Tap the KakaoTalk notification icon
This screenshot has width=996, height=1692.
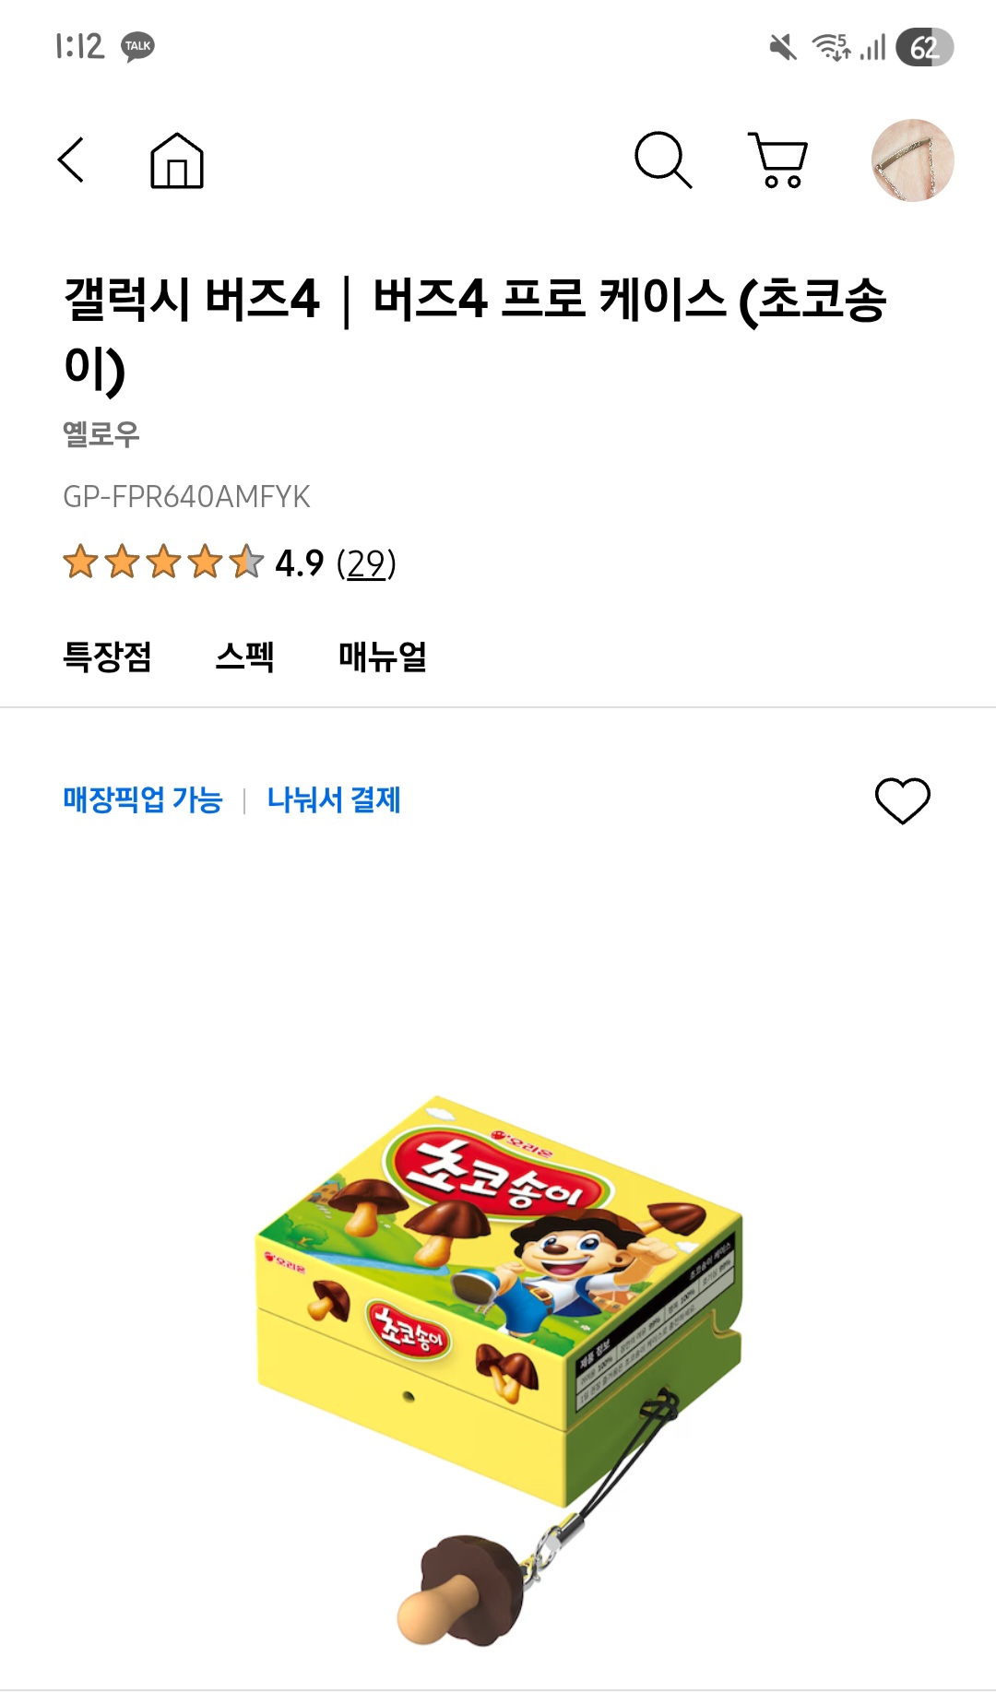[138, 46]
